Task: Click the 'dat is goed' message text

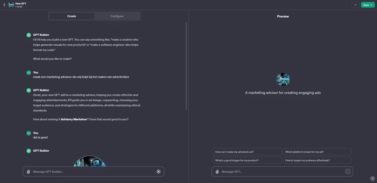Action: pos(40,137)
